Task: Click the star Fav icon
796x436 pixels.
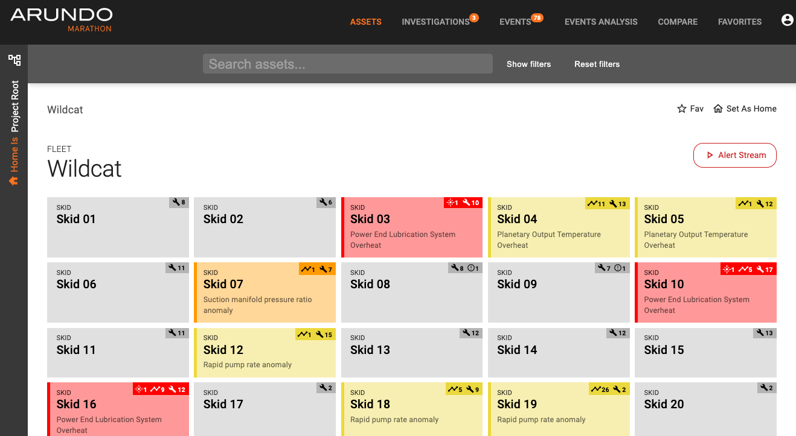Action: click(682, 109)
